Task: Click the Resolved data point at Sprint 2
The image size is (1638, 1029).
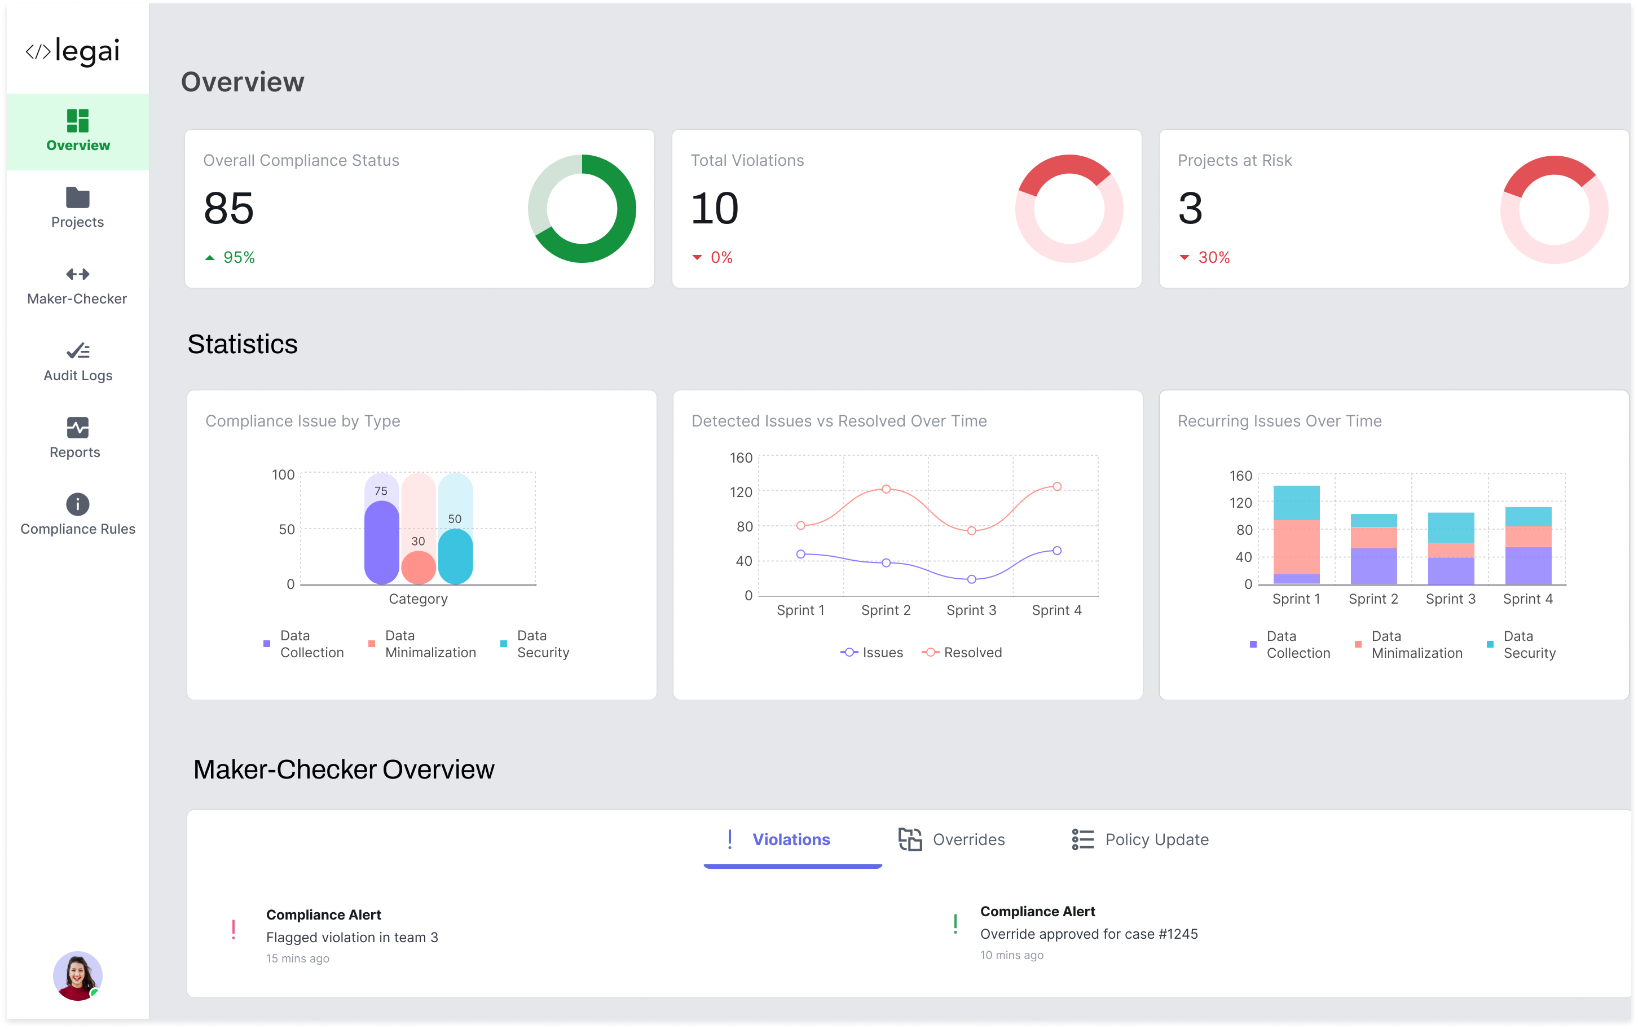Action: point(886,489)
